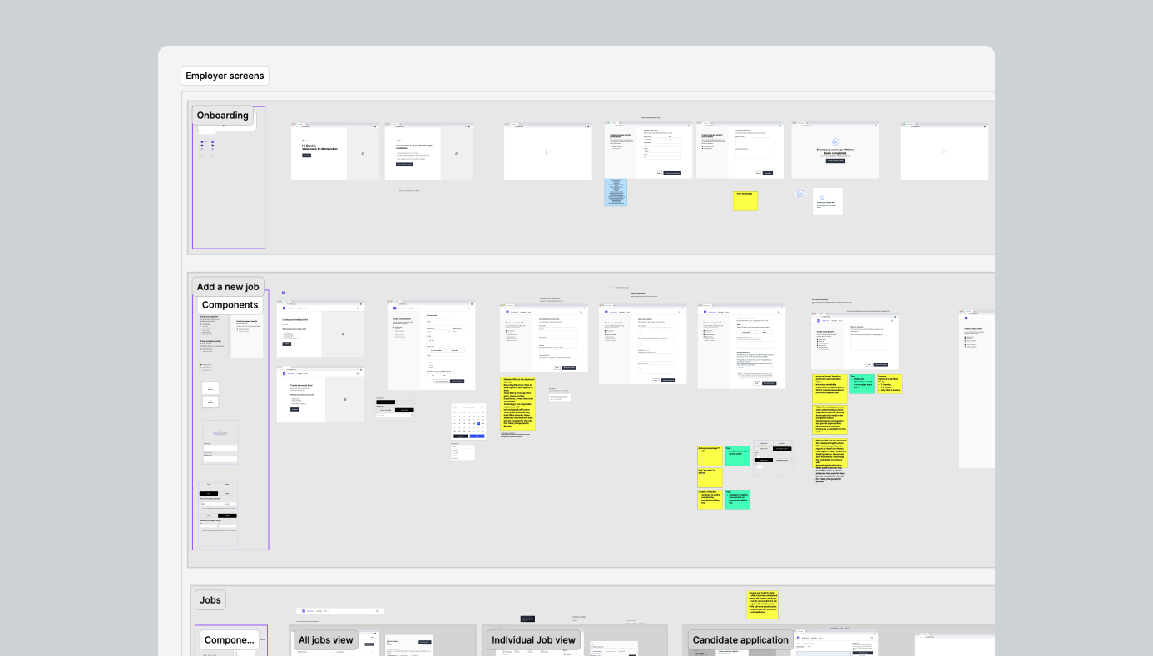1153x656 pixels.
Task: Select the Employer screens section label
Action: tap(225, 76)
